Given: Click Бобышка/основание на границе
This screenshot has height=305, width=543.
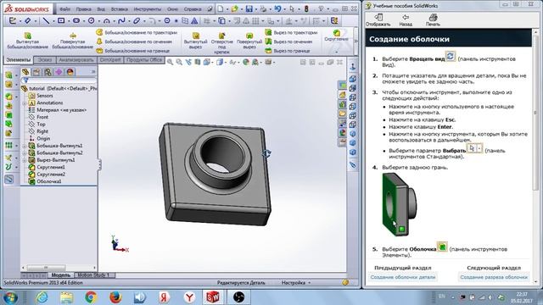Looking at the screenshot, I should tap(133, 51).
